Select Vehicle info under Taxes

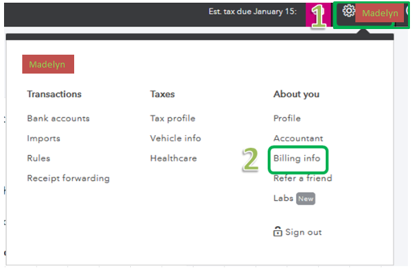pyautogui.click(x=175, y=138)
